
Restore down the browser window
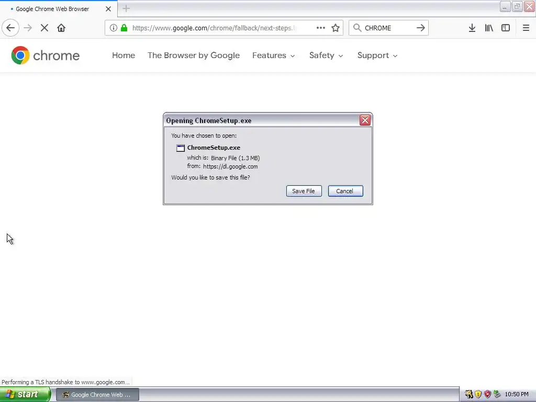(x=517, y=6)
